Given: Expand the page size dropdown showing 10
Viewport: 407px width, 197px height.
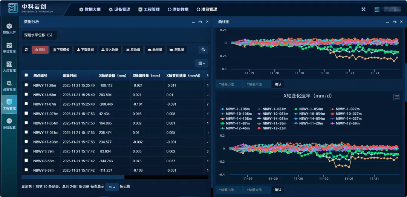Looking at the screenshot, I should [x=112, y=187].
